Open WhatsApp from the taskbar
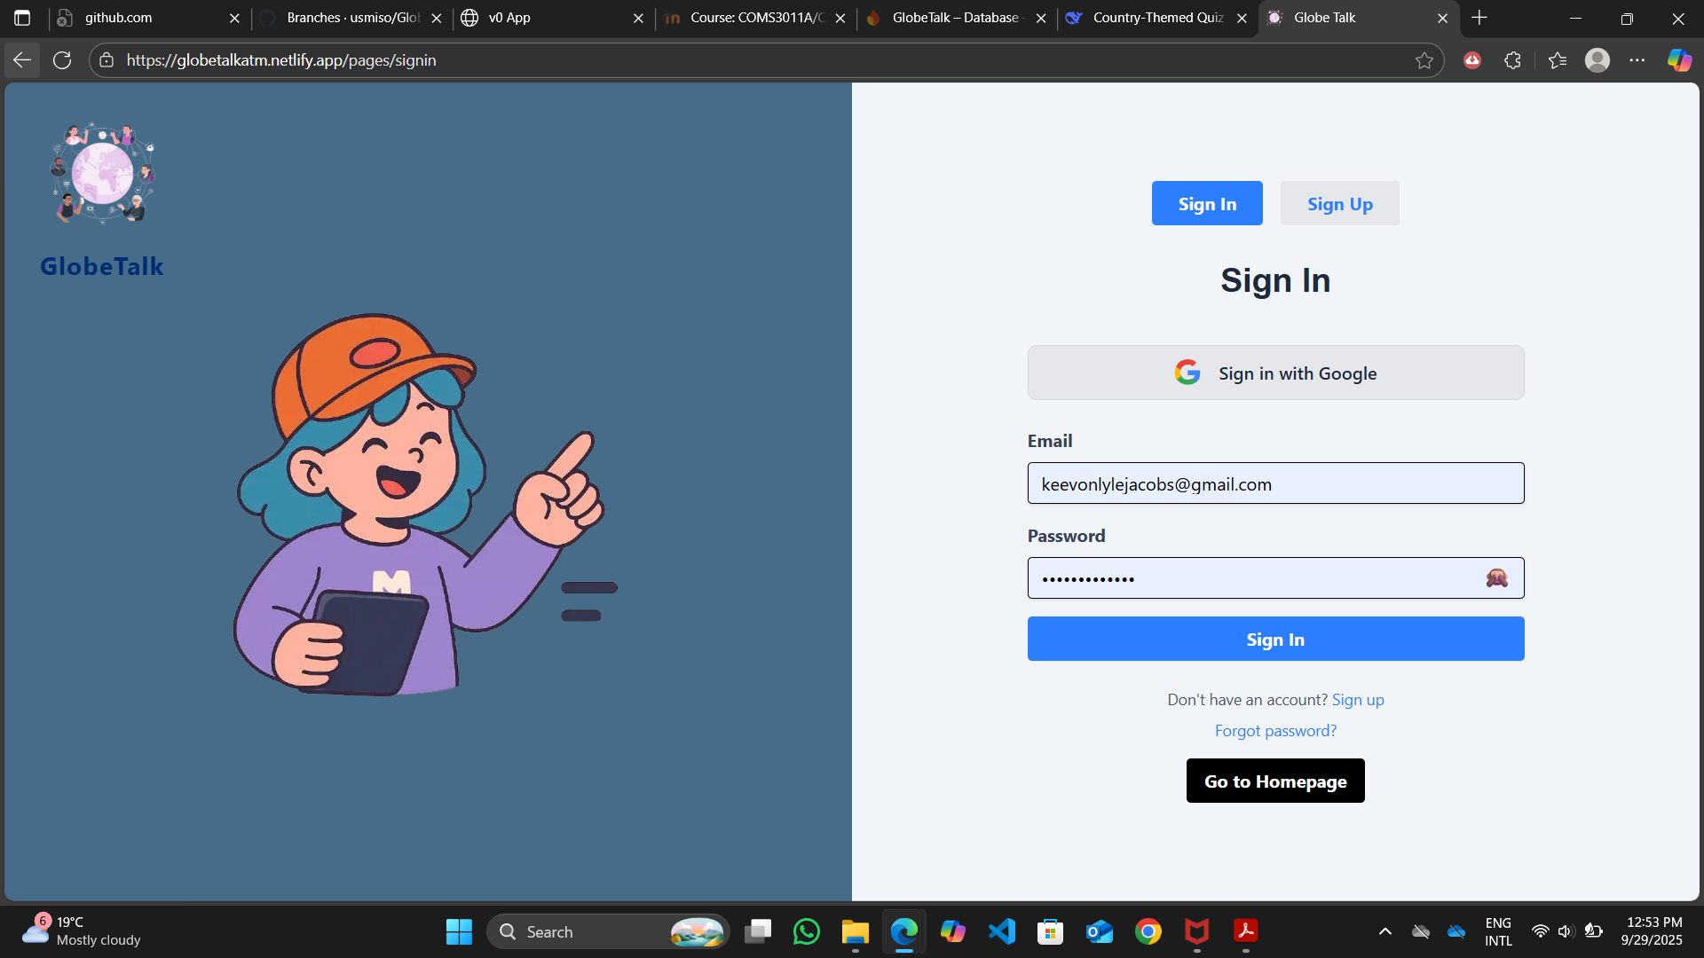 (x=806, y=931)
